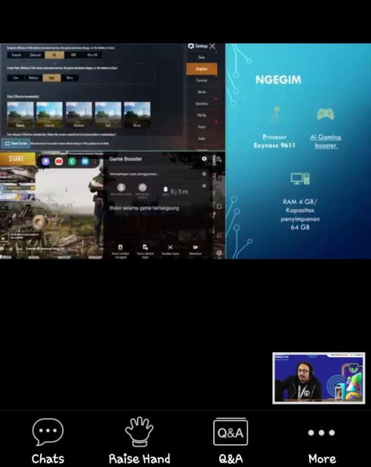Set frame rate to Low
Viewport: 371px width, 467px height.
pos(16,78)
